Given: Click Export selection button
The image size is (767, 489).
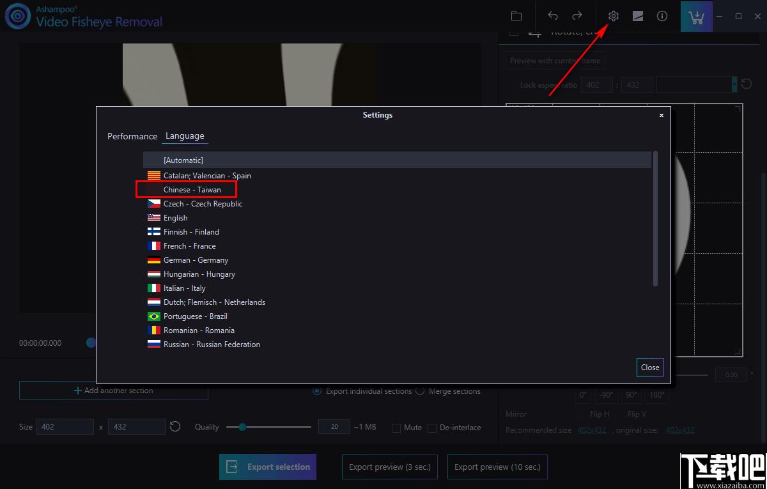Looking at the screenshot, I should point(268,467).
